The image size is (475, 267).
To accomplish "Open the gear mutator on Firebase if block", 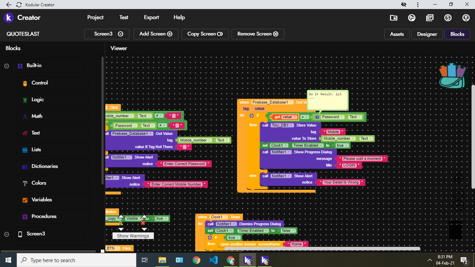I will click(251, 115).
